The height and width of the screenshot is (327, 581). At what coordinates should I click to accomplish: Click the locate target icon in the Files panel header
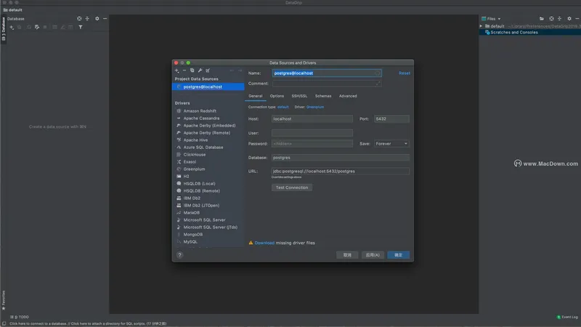click(x=551, y=19)
